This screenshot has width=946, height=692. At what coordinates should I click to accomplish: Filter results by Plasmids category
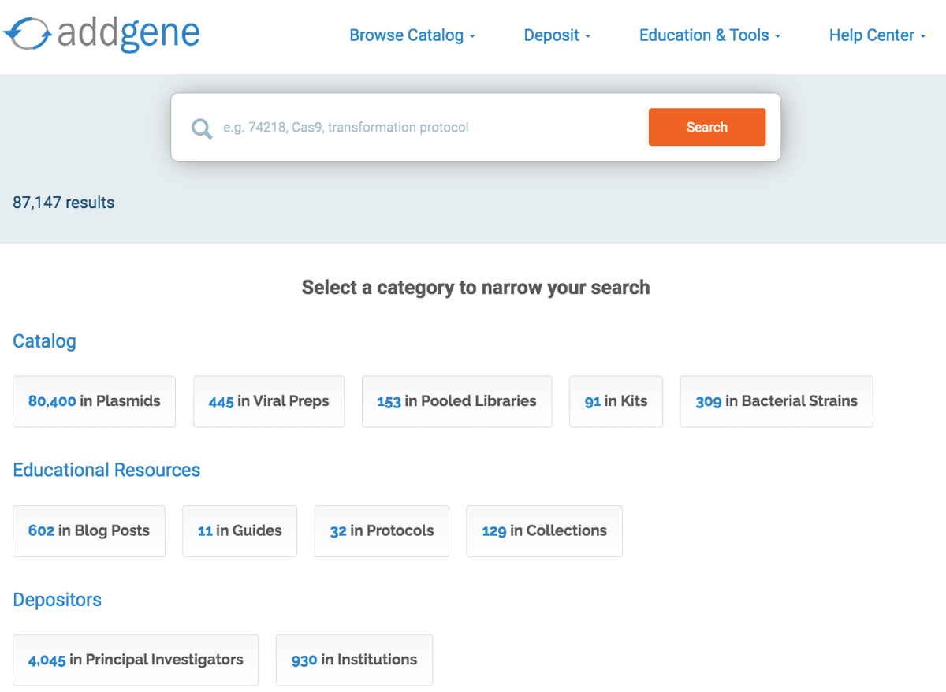tap(94, 401)
